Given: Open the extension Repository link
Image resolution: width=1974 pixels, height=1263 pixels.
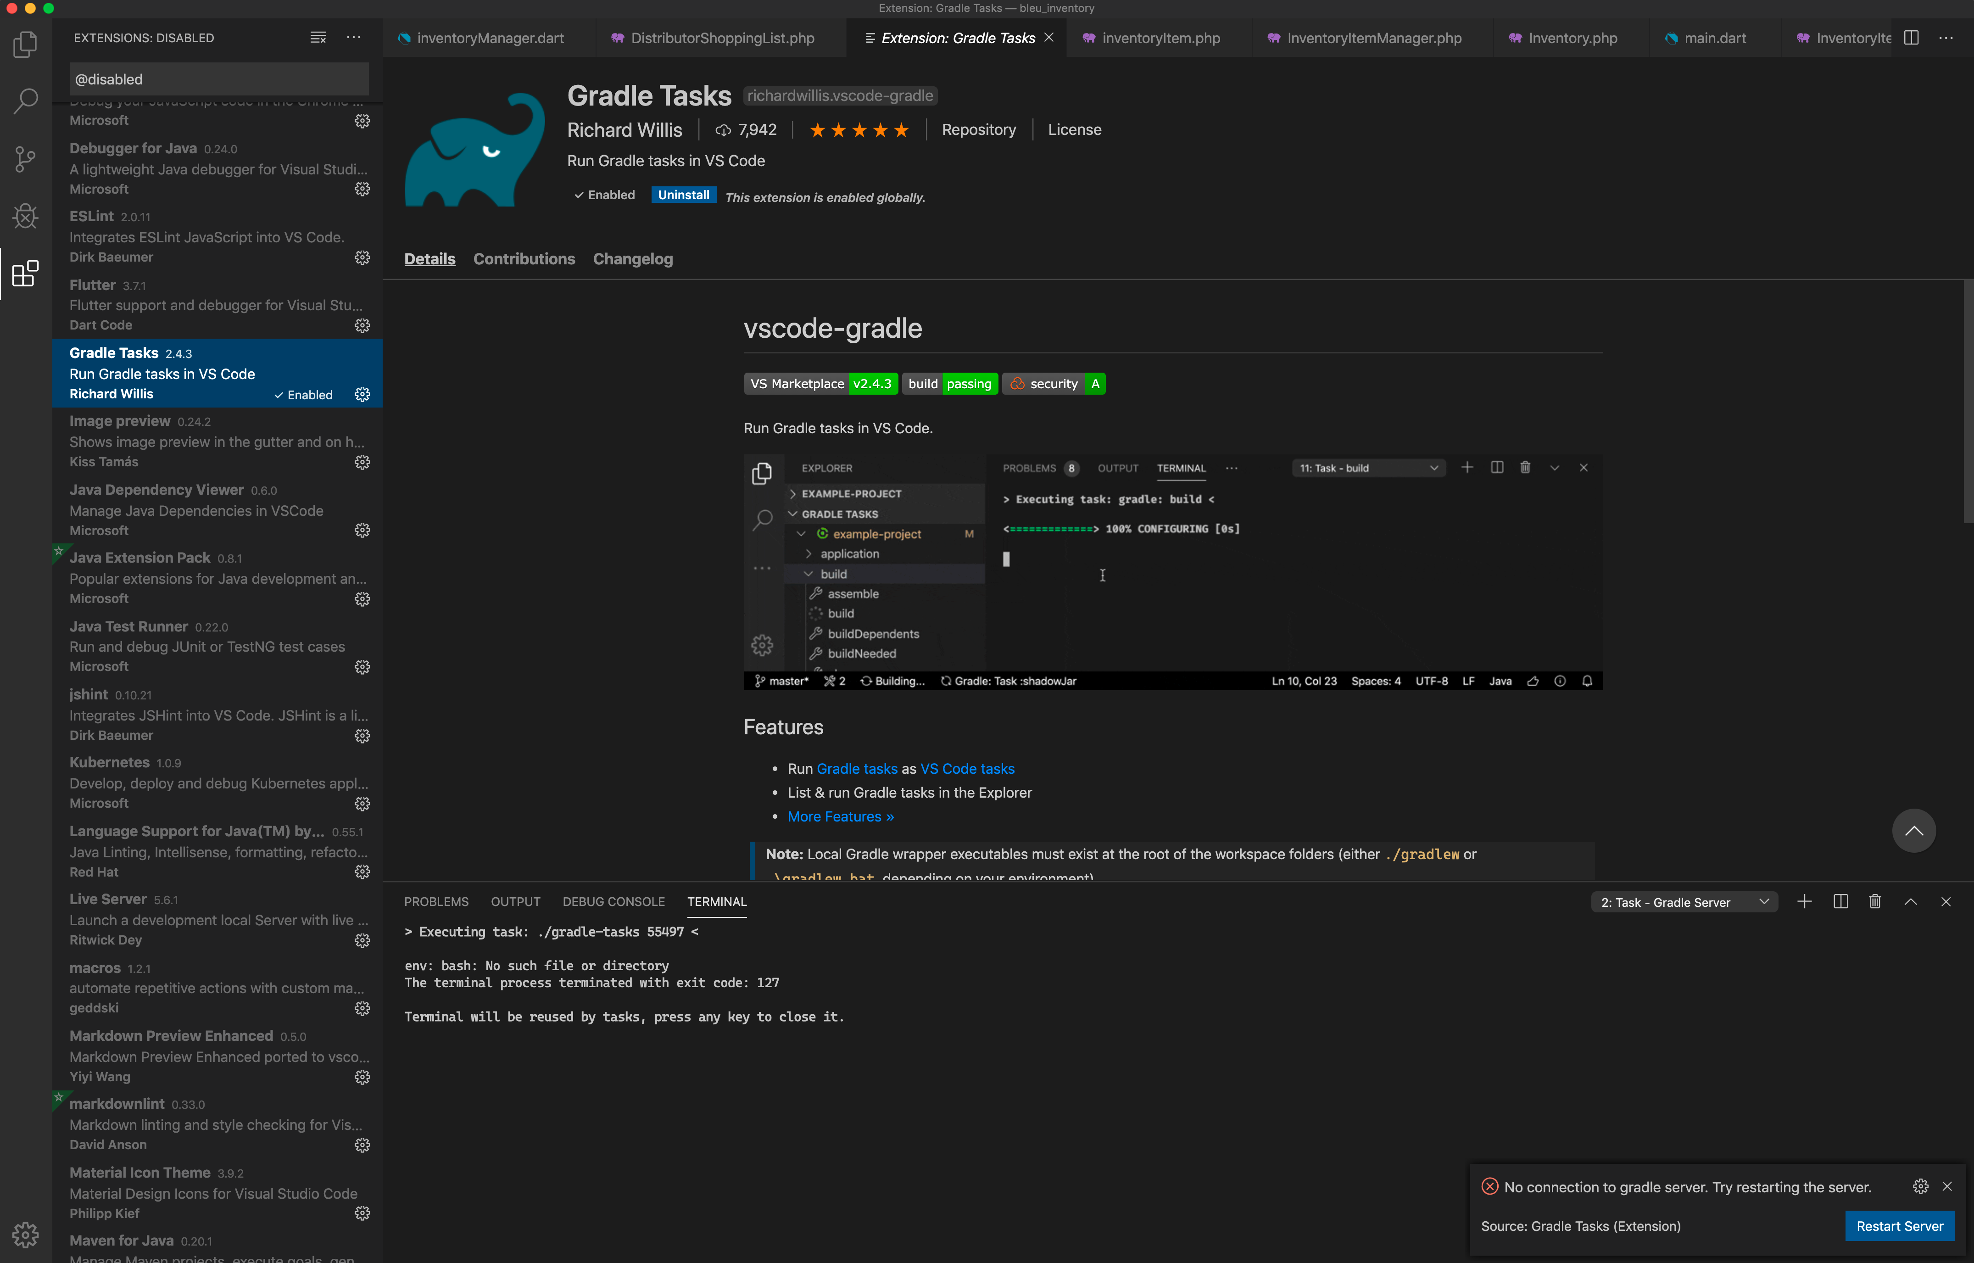Looking at the screenshot, I should tap(979, 129).
